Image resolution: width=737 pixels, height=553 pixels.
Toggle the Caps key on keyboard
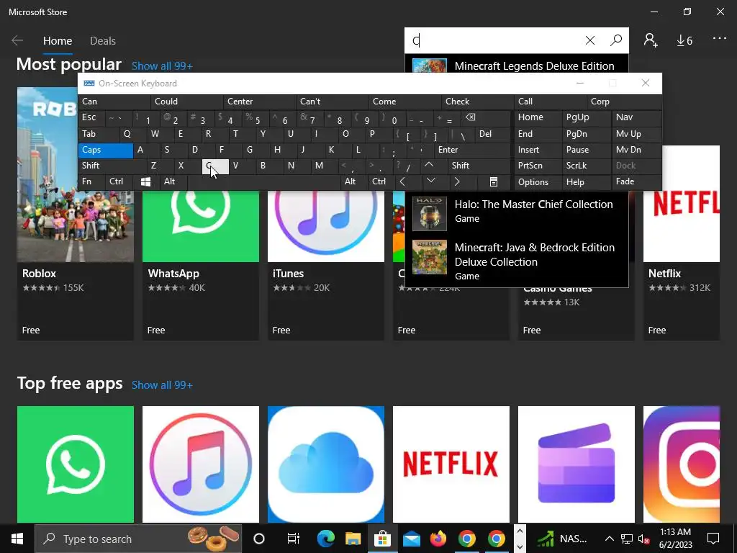(x=105, y=150)
